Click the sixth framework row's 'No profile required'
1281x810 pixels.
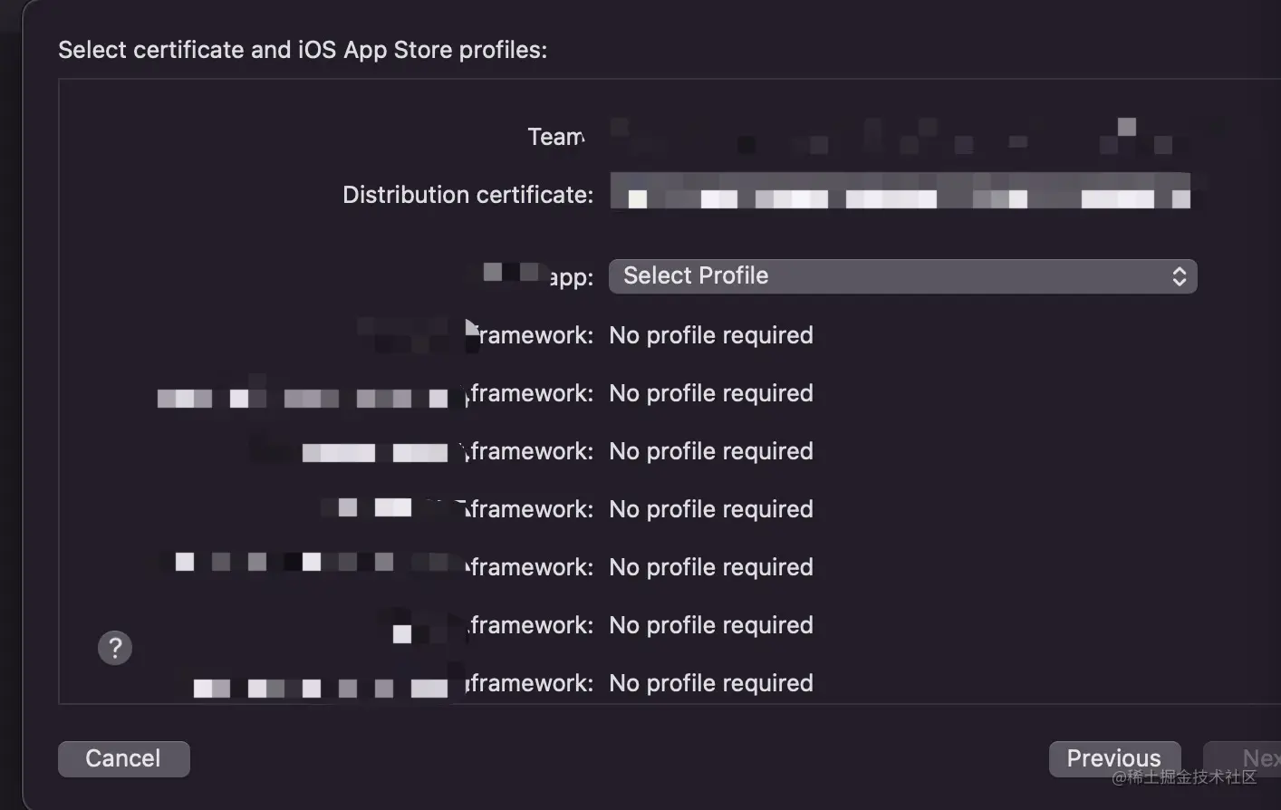coord(711,625)
